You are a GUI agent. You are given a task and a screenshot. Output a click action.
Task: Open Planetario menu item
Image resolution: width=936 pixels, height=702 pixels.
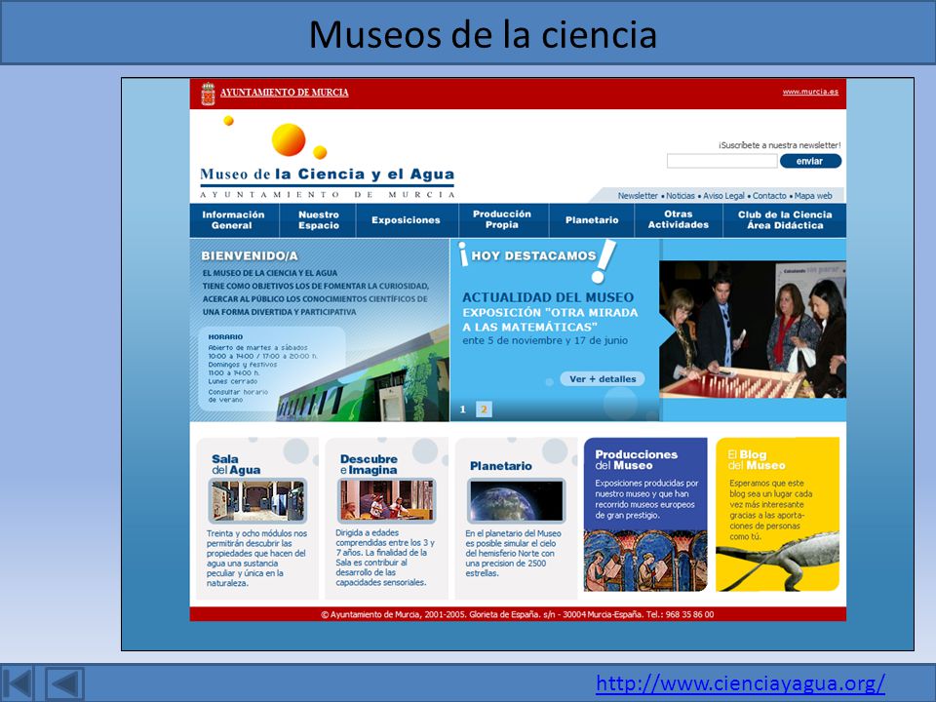(592, 220)
